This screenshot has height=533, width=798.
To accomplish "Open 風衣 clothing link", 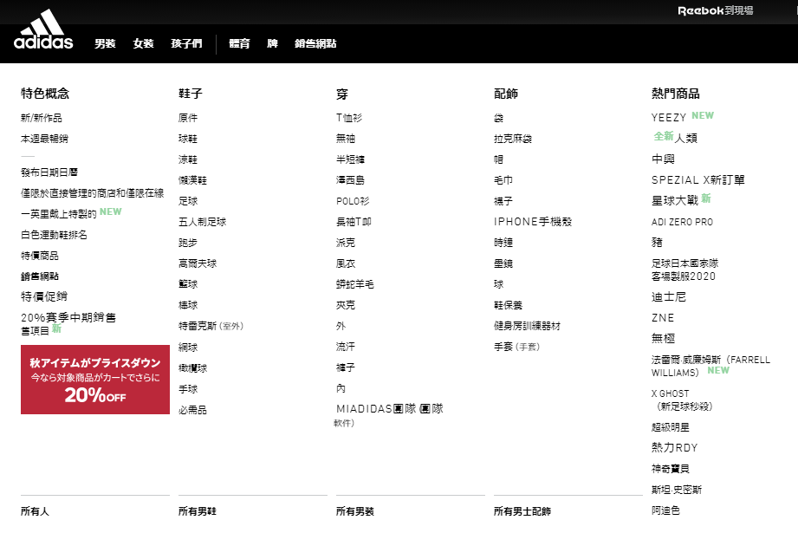I will point(346,263).
